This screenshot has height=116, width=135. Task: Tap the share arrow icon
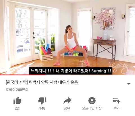coord(67,101)
